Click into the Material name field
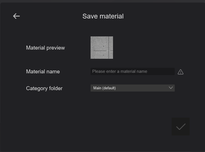 (x=132, y=71)
